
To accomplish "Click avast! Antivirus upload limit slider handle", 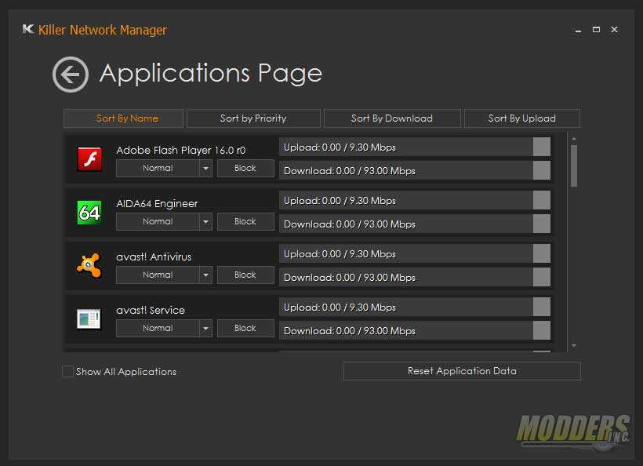I will (x=542, y=253).
